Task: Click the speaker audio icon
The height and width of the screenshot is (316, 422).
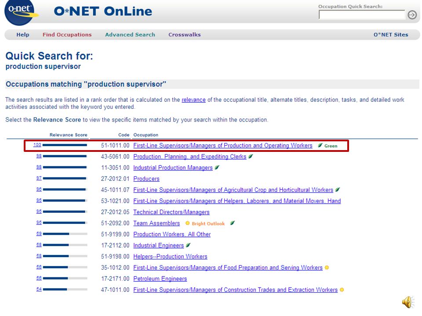Action: [x=408, y=302]
